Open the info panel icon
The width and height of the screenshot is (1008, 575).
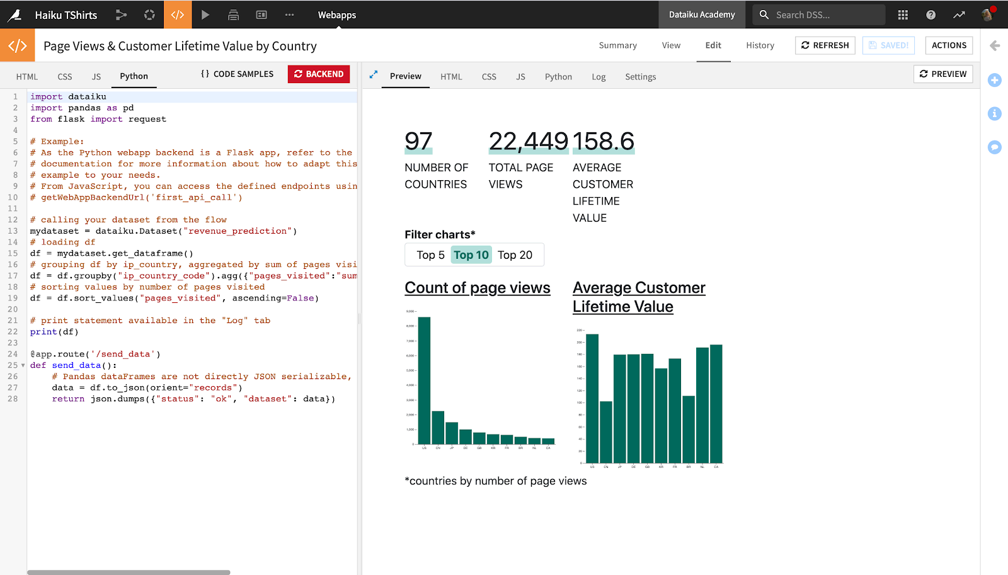point(995,113)
